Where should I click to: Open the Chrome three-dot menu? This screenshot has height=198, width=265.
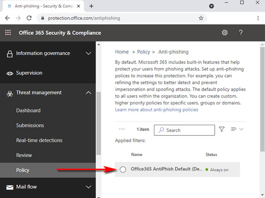258,18
